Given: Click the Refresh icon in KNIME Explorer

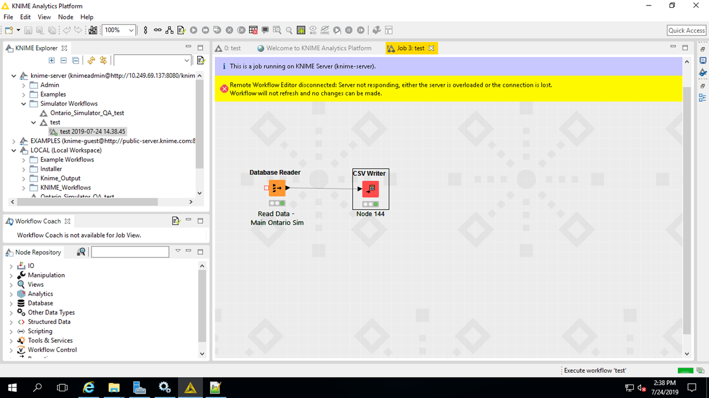Looking at the screenshot, I should [x=91, y=60].
